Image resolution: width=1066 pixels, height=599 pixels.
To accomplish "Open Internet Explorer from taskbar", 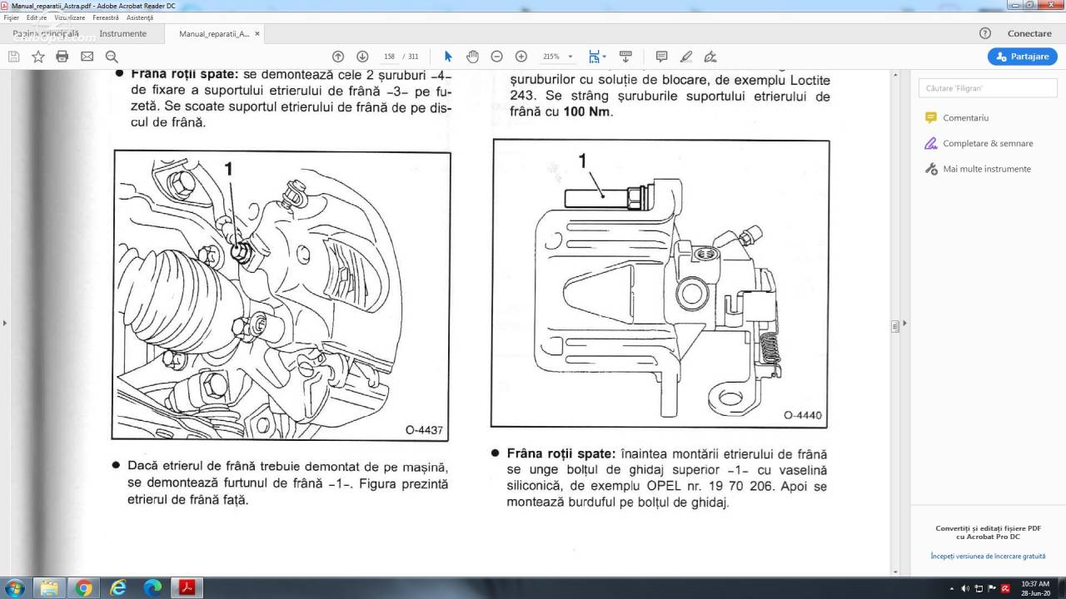I will (x=118, y=588).
